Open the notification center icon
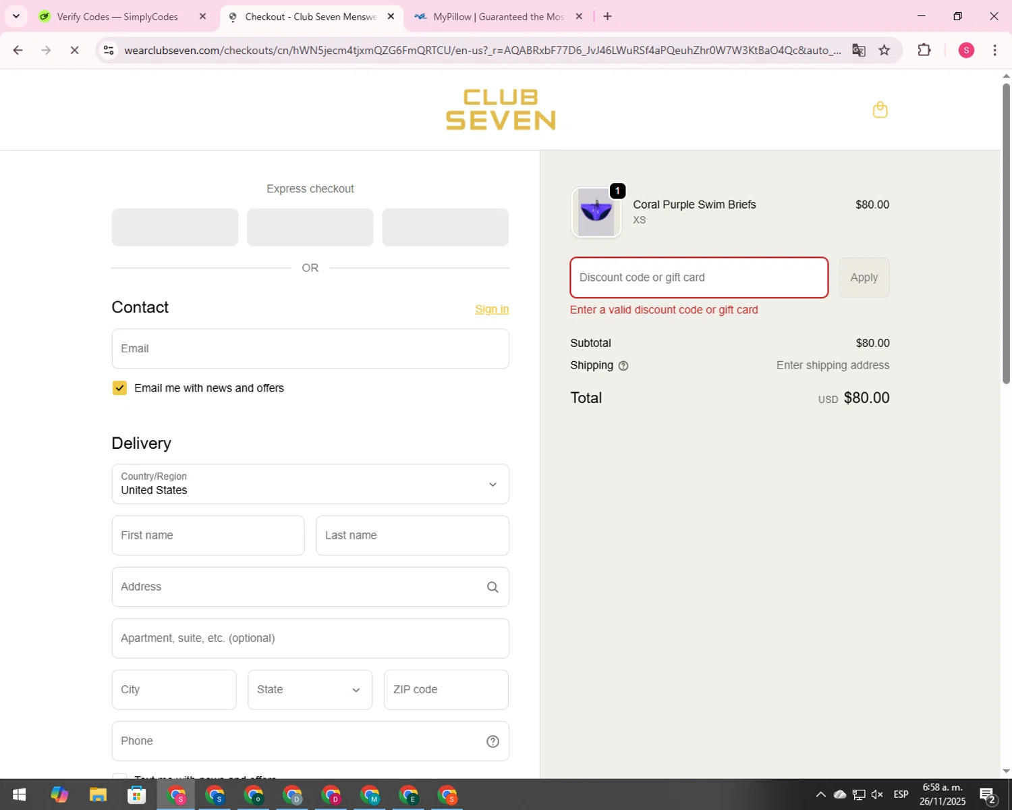Viewport: 1012px width, 810px height. pos(988,795)
